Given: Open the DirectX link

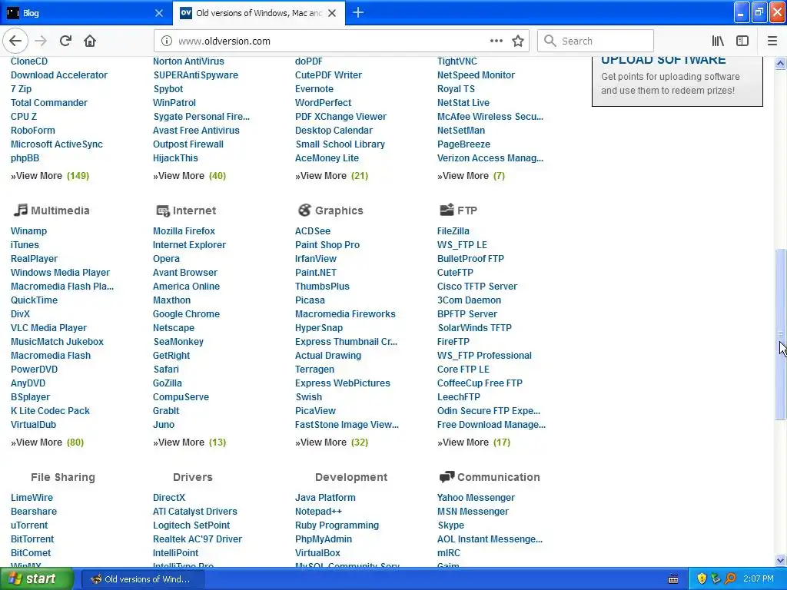Looking at the screenshot, I should [168, 497].
